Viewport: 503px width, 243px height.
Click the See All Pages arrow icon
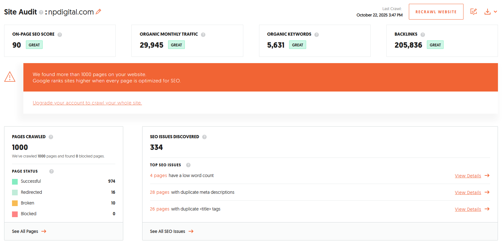pyautogui.click(x=44, y=231)
